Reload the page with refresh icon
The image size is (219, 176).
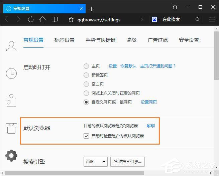[x=30, y=19]
